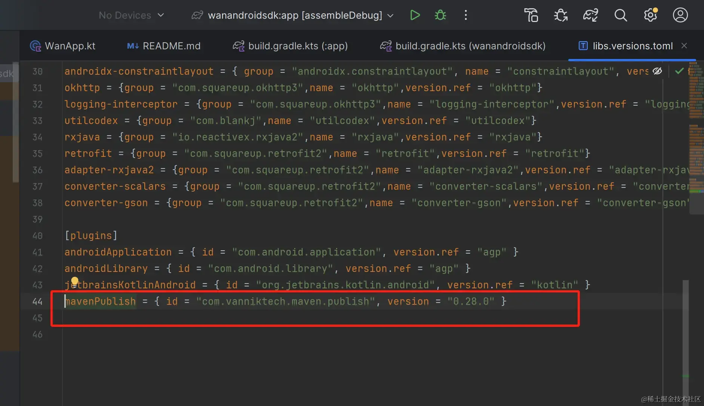Click the [plugins] section header

point(91,236)
